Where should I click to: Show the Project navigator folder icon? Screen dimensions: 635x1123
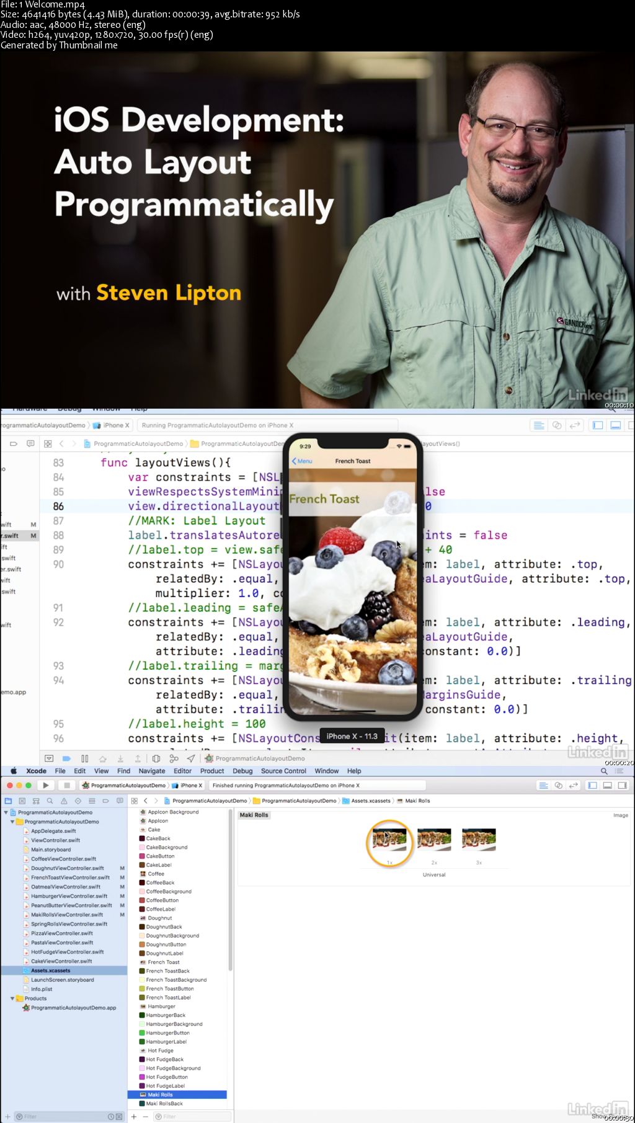pyautogui.click(x=8, y=801)
